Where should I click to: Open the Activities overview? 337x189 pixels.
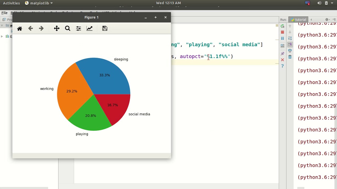coord(11,3)
